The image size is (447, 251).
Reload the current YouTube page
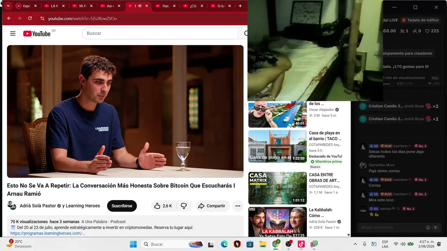[30, 18]
